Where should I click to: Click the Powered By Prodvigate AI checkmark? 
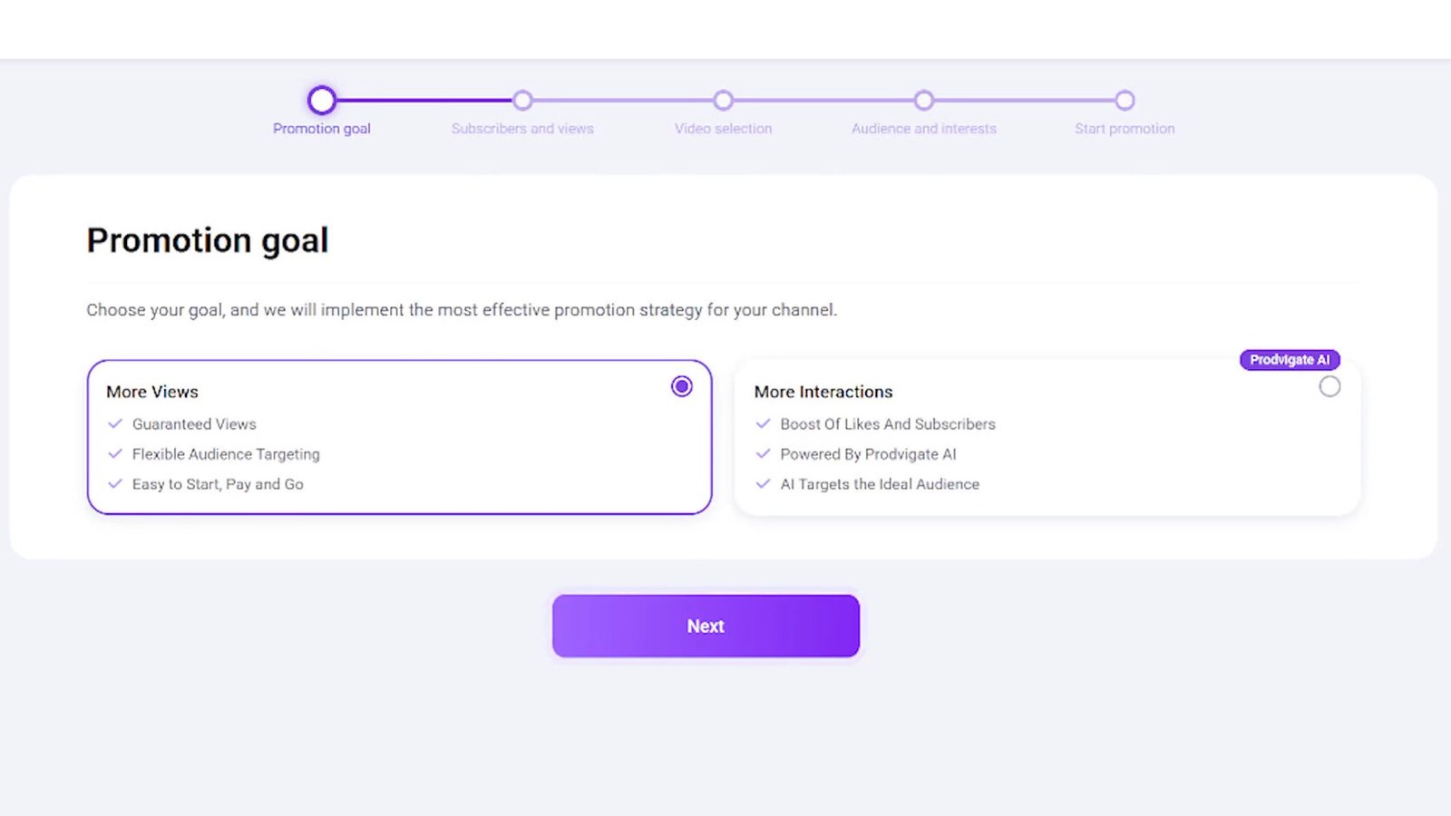click(763, 453)
